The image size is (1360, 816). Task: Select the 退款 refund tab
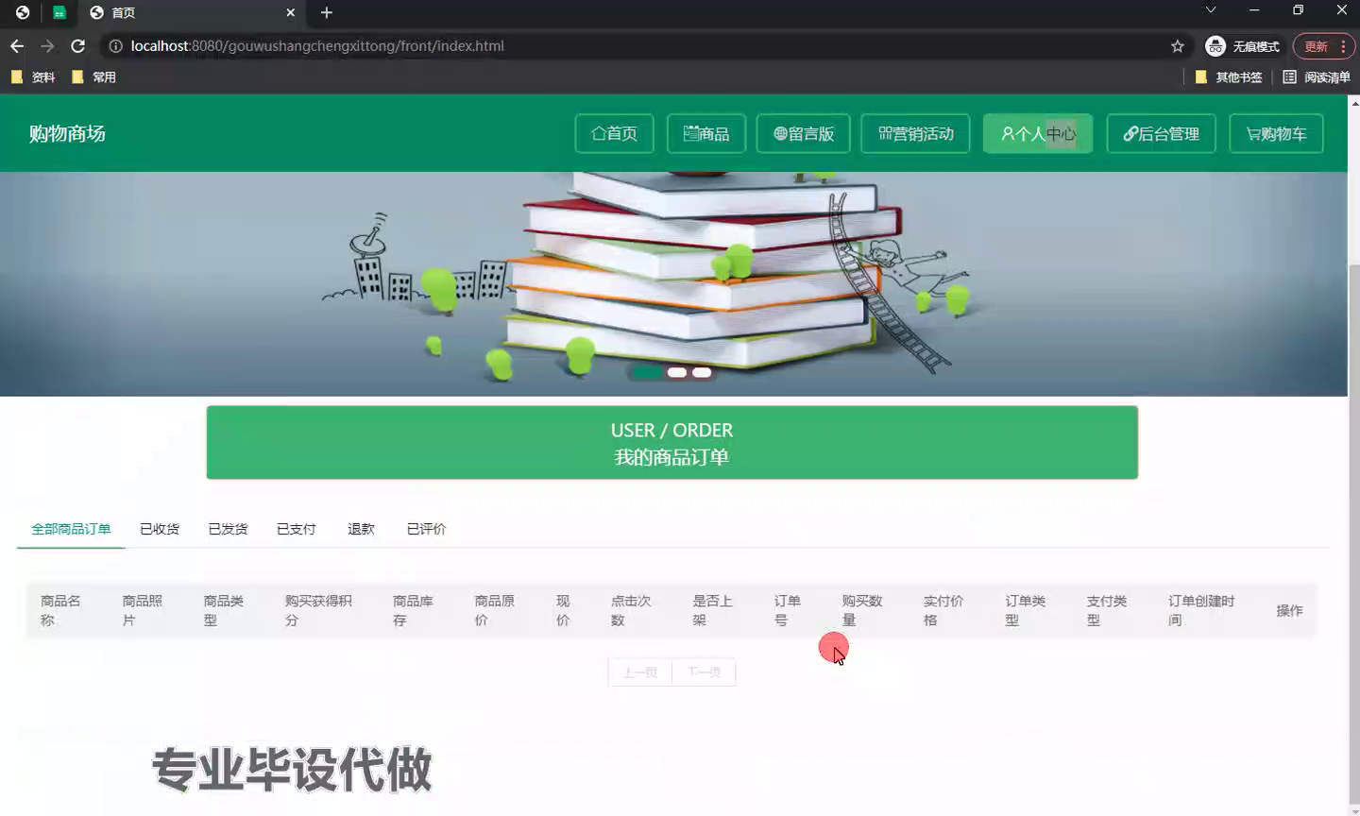361,529
